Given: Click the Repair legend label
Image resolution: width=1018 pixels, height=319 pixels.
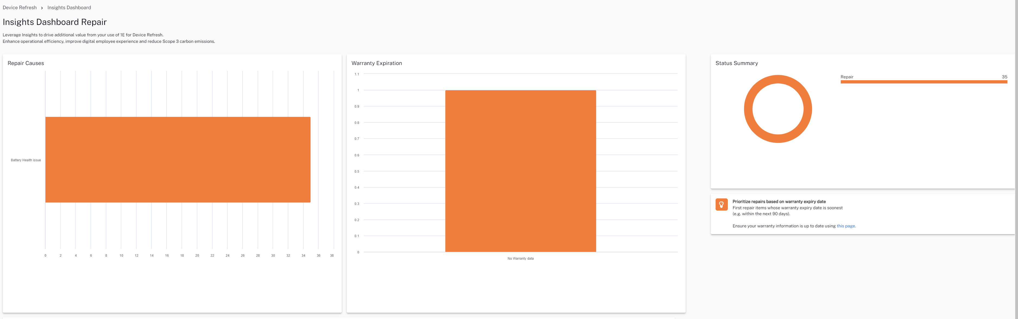Looking at the screenshot, I should (x=846, y=77).
